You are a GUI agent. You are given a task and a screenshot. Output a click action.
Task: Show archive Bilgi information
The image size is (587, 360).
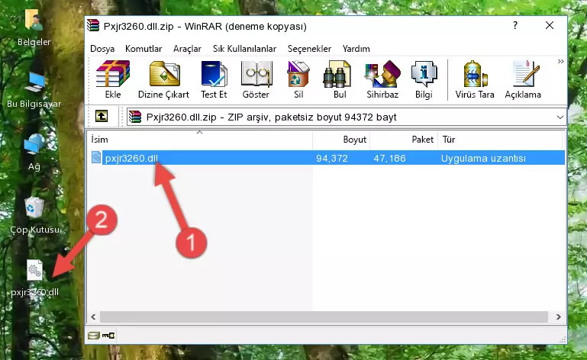pyautogui.click(x=424, y=80)
